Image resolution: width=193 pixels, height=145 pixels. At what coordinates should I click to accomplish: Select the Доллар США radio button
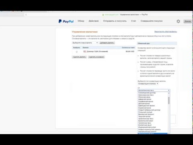pyautogui.click(x=77, y=52)
